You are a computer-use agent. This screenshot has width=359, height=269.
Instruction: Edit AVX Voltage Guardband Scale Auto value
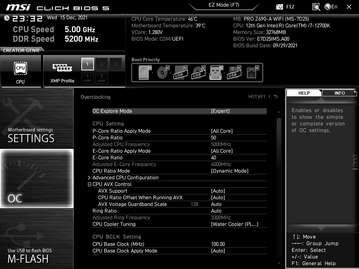tap(216, 204)
